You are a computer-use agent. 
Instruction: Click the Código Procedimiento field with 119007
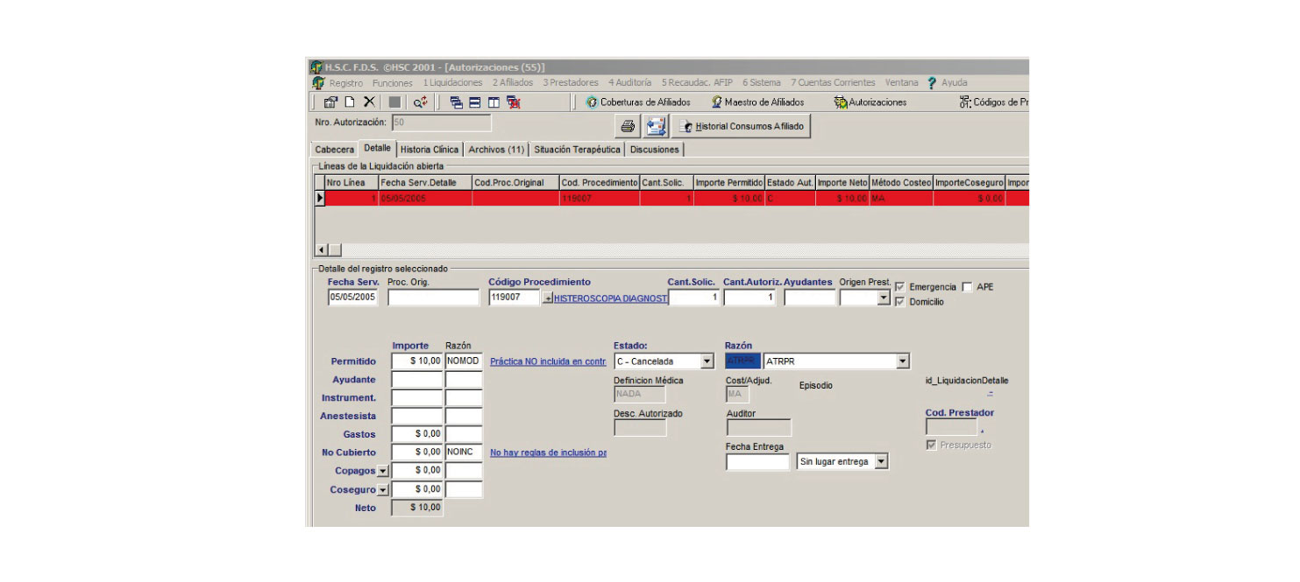(515, 298)
